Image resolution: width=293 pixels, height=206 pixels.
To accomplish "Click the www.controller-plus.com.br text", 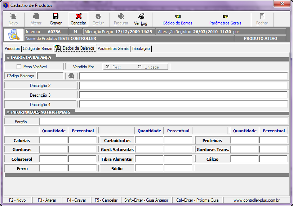I will [x=257, y=200].
